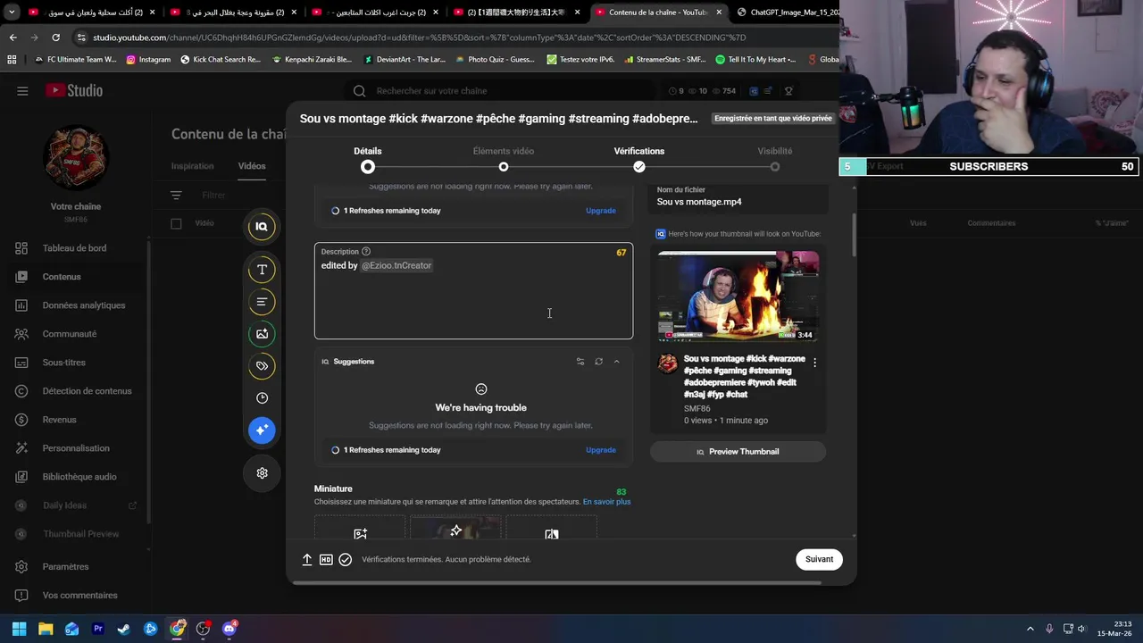Screen dimensions: 1143x643
Task: Click Upgrade under the lower Suggestions panel
Action: 600,450
